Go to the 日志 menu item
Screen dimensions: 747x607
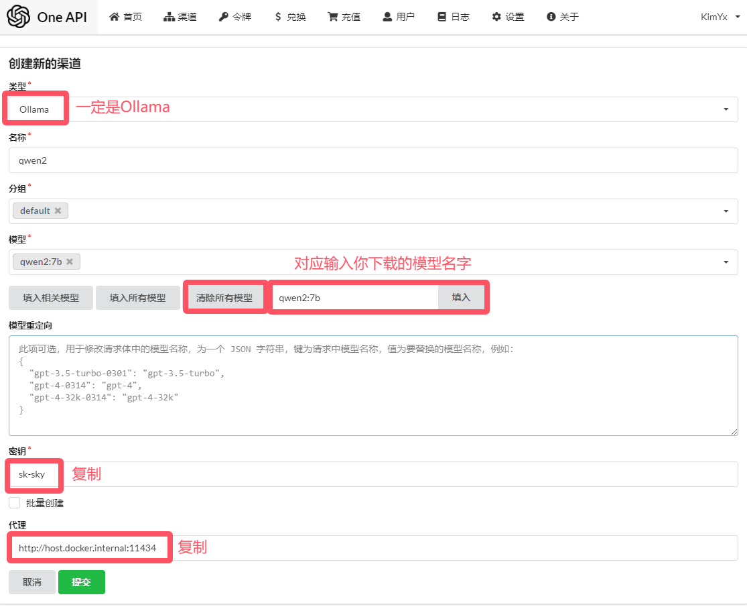pyautogui.click(x=454, y=17)
